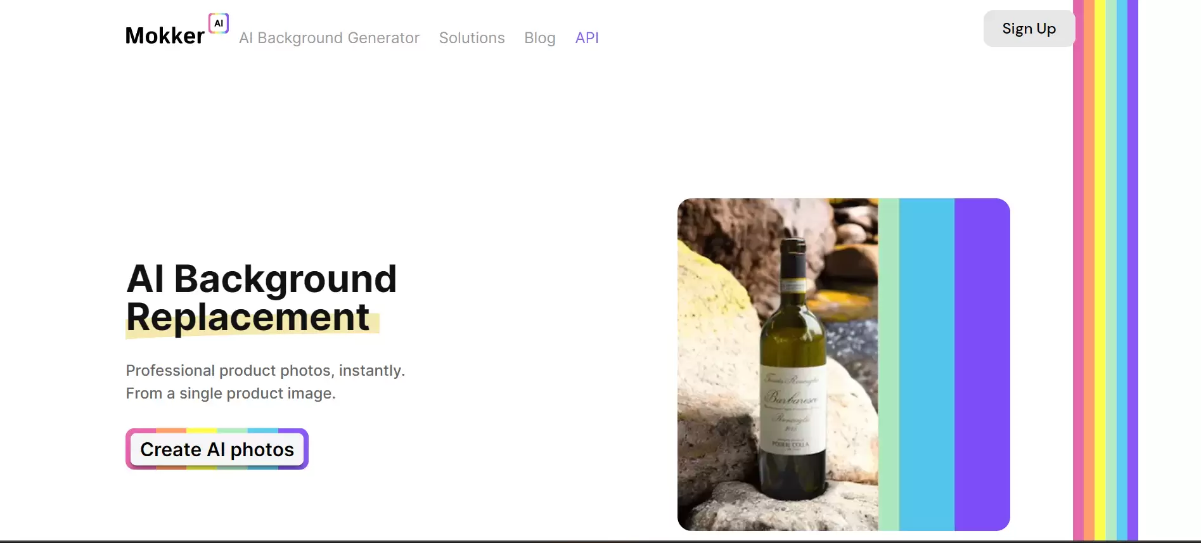Click the purple stripe of the page-edge rainbow
Viewport: 1201px width, 543px height.
point(1133,272)
